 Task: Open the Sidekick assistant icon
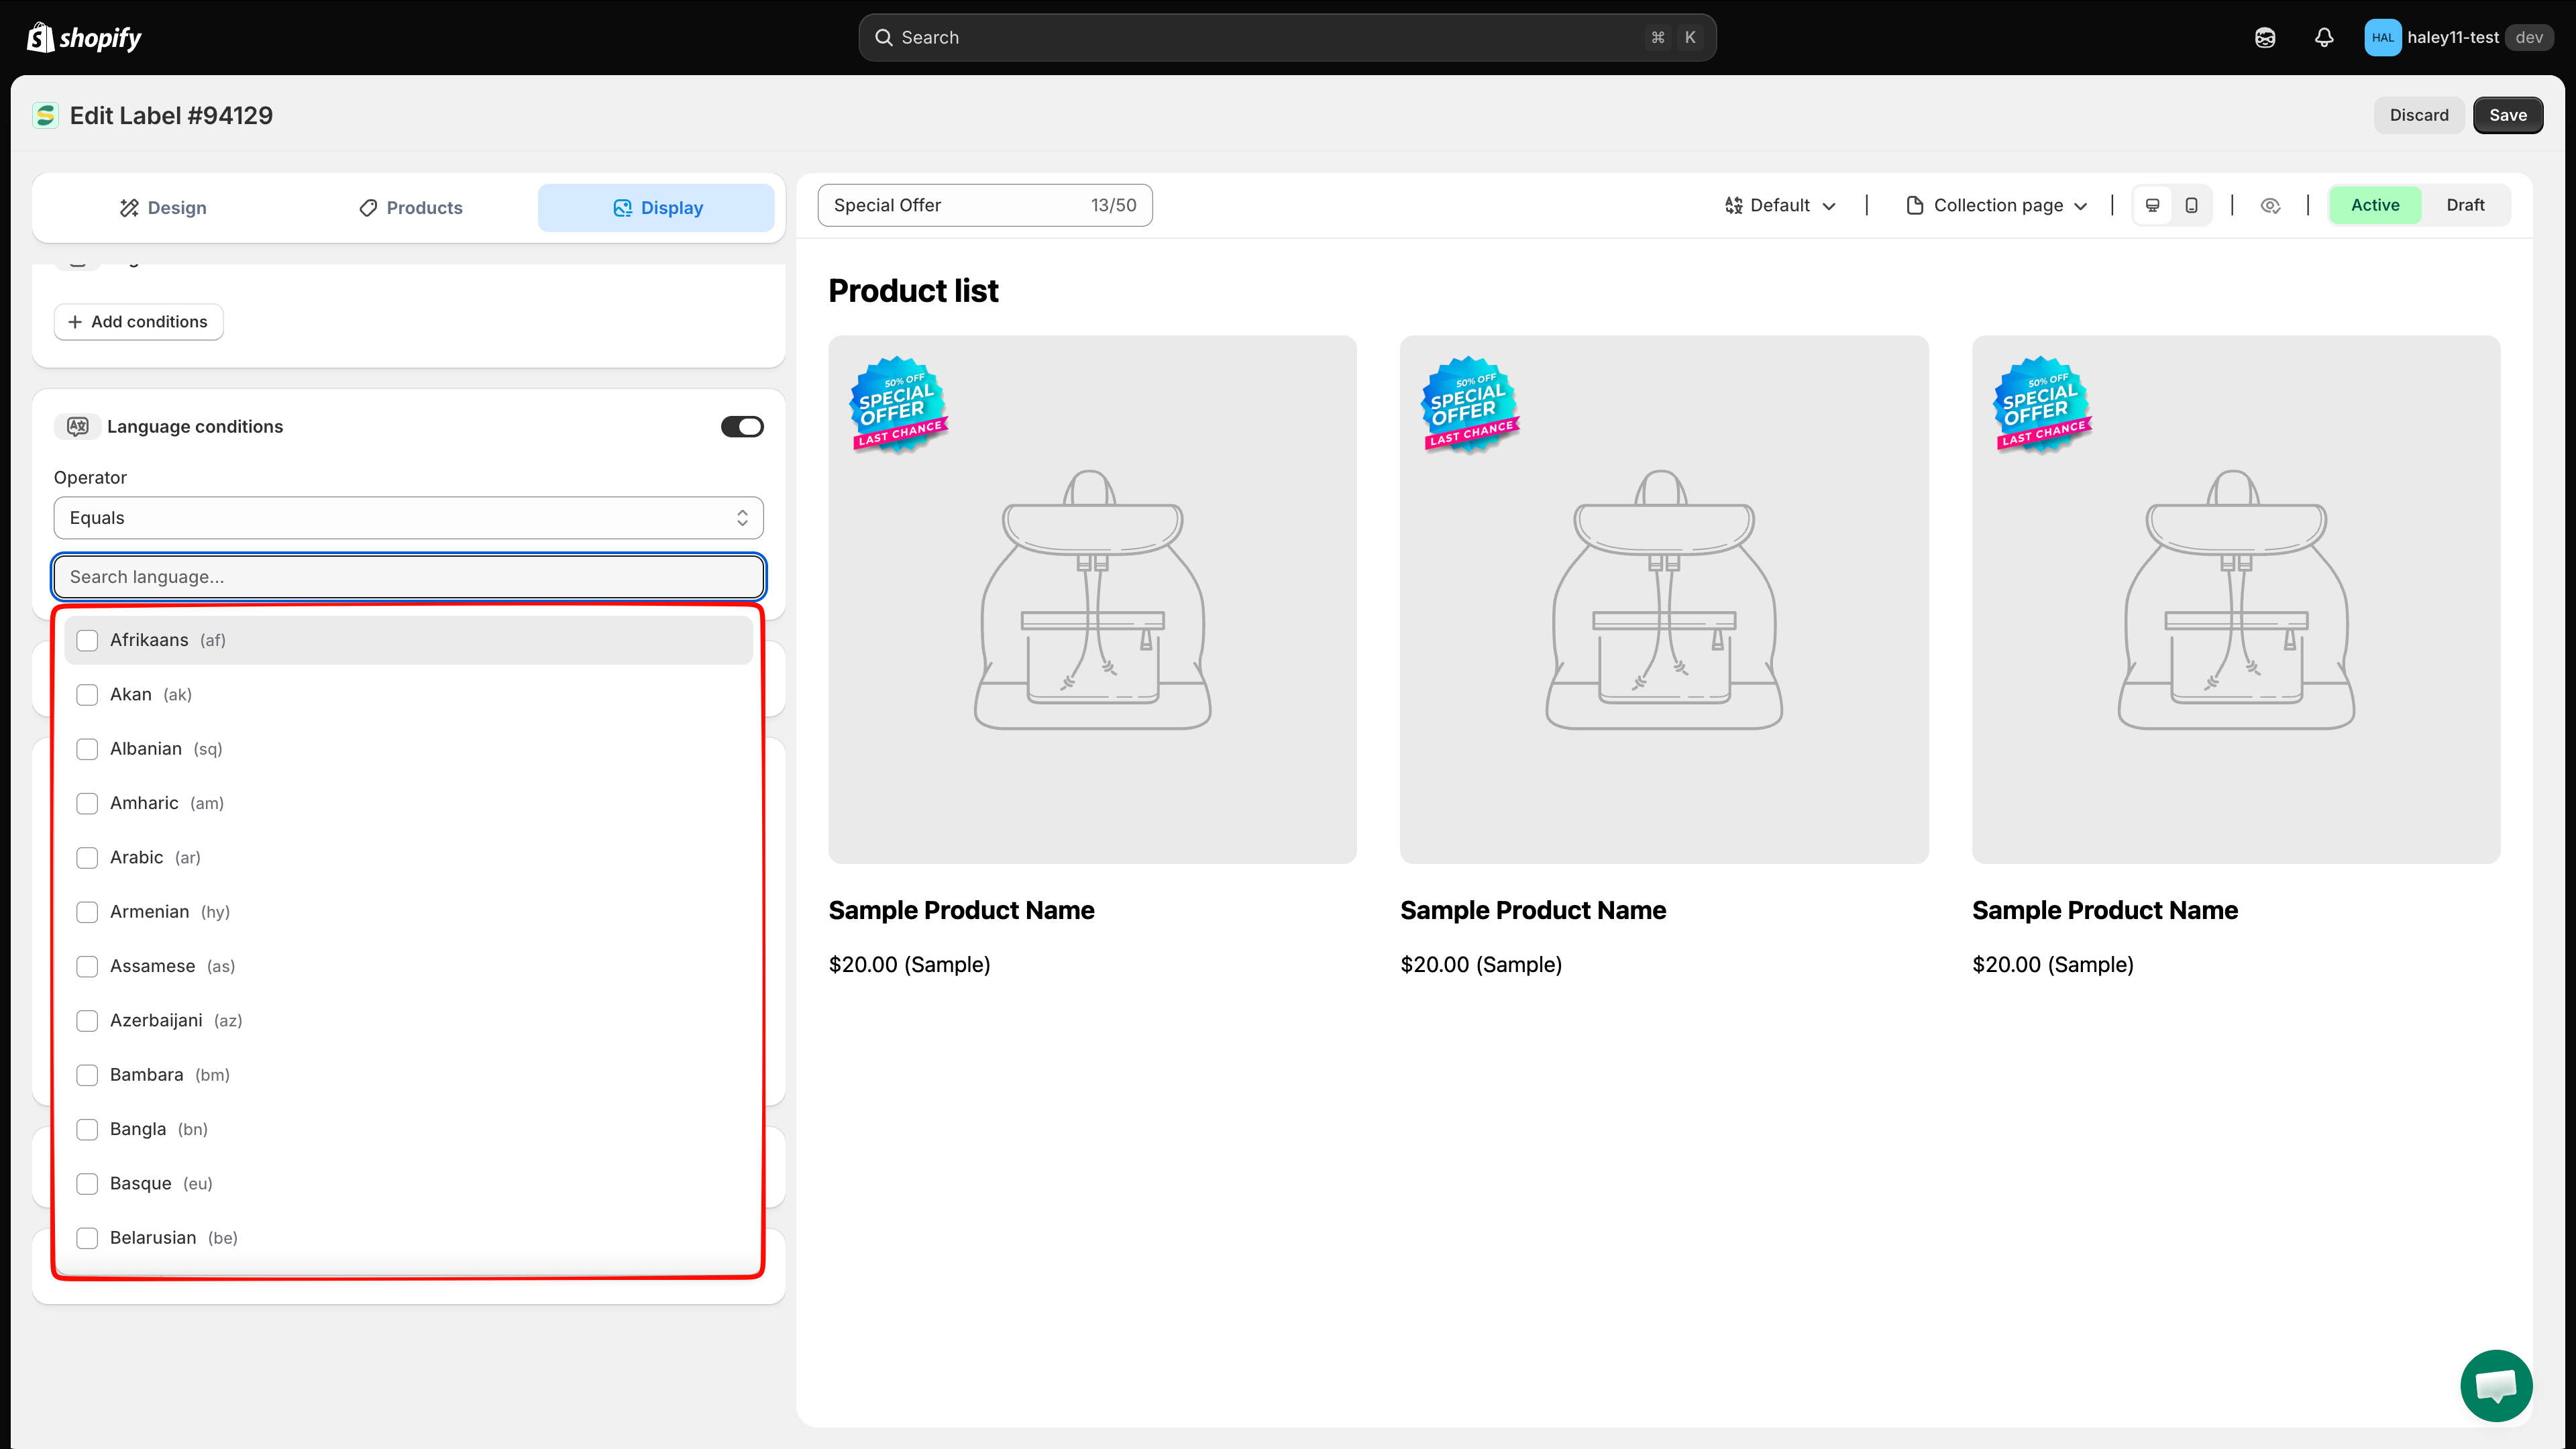[x=2265, y=38]
